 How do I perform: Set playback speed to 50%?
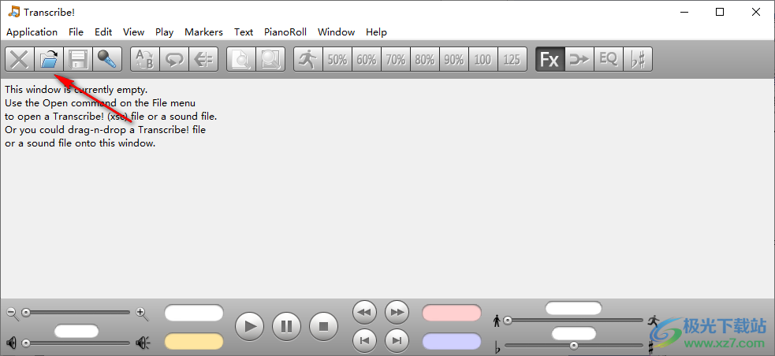337,60
